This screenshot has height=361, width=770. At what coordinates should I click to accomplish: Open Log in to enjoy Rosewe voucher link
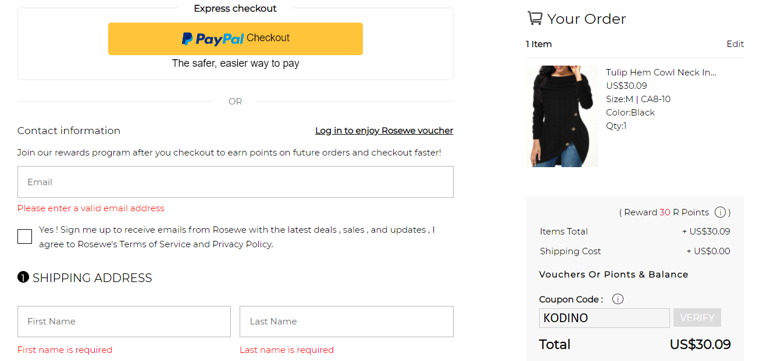coord(384,131)
